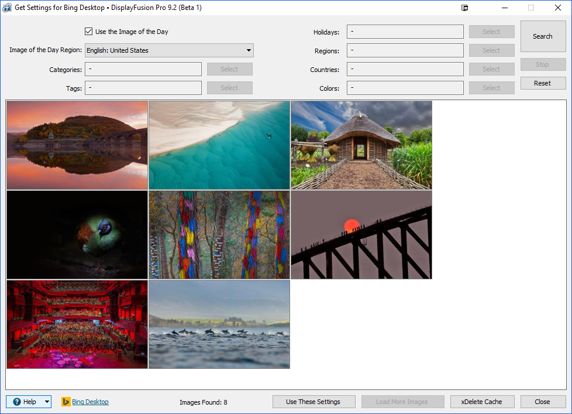The height and width of the screenshot is (414, 572).
Task: Select the turquoise ocean aerial thumbnail
Action: [219, 145]
